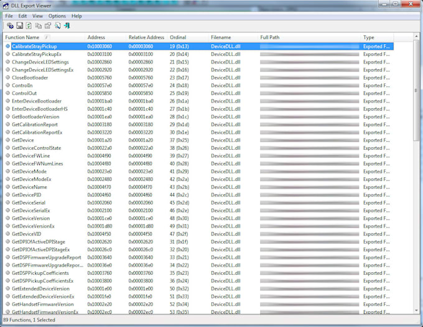This screenshot has height=327, width=423.
Task: Open the View menu
Action: (x=37, y=16)
